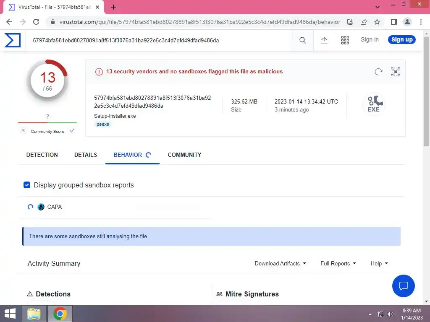The height and width of the screenshot is (322, 430).
Task: Click the CAPA sandbox logo icon
Action: pyautogui.click(x=41, y=207)
